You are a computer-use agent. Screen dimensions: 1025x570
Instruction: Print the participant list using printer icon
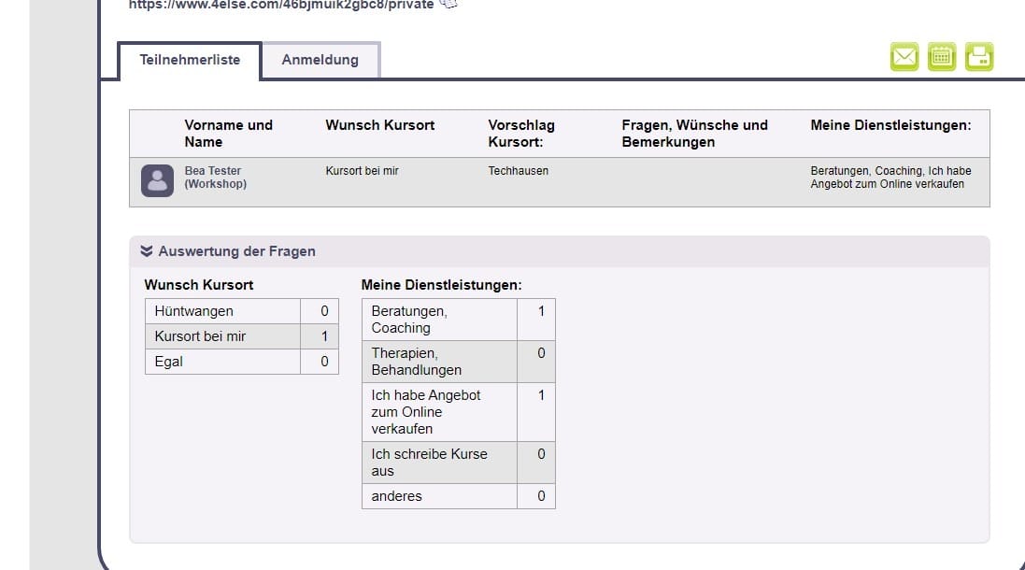tap(978, 56)
